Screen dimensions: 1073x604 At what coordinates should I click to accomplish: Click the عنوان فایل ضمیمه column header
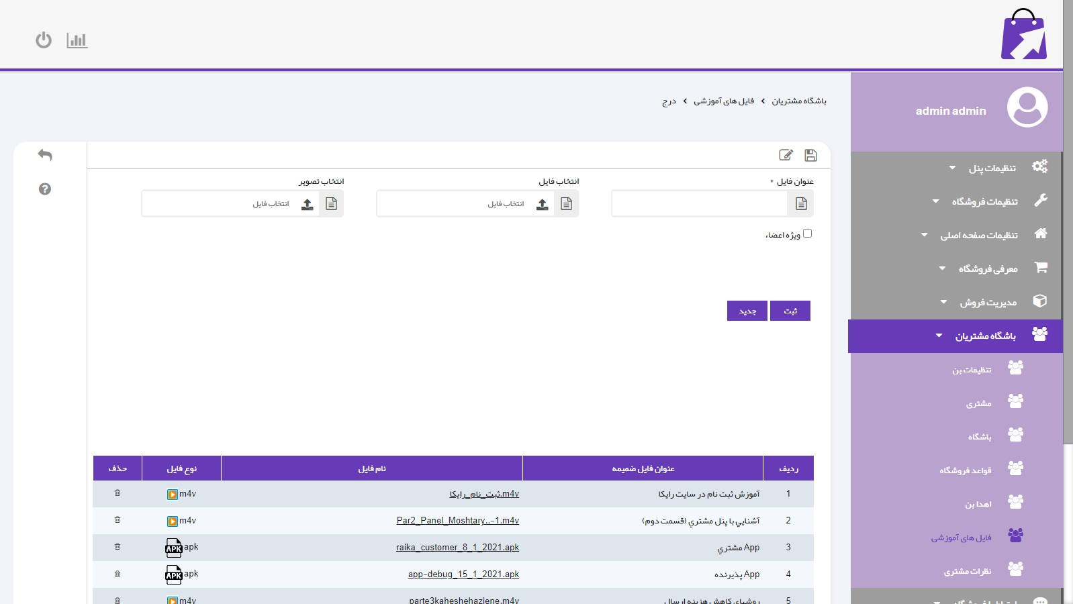(x=643, y=468)
